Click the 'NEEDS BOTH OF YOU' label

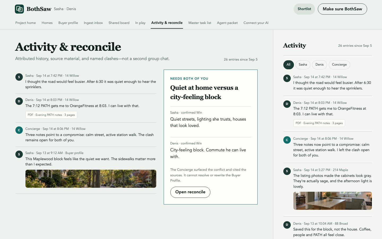click(189, 79)
